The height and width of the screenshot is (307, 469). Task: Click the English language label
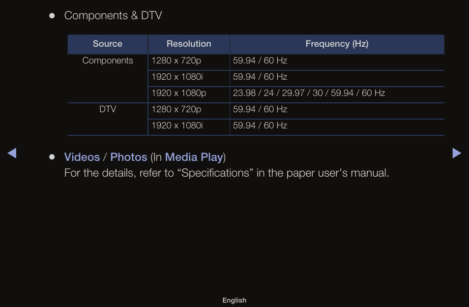click(234, 300)
